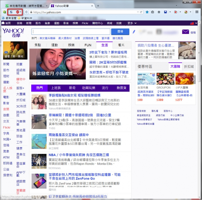Close the Yahoo奇摩 tab

92,6
